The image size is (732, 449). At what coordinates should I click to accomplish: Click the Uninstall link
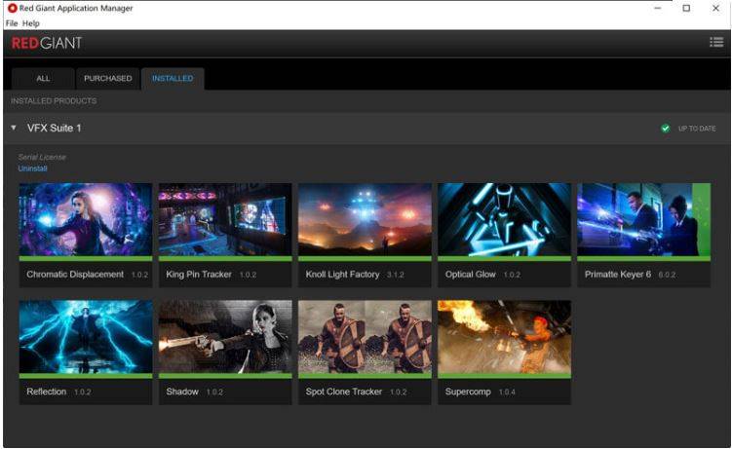click(x=33, y=168)
